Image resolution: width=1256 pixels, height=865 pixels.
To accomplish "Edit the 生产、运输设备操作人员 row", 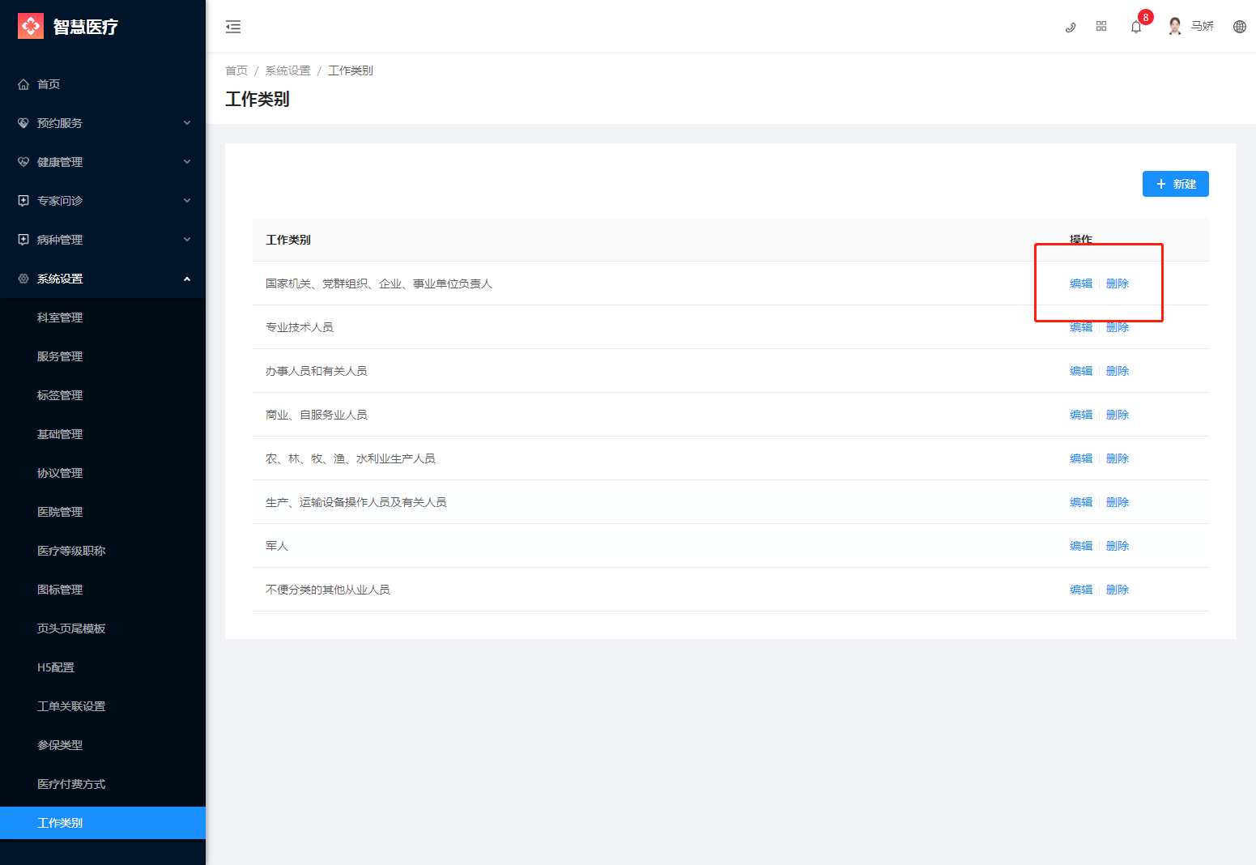I will pyautogui.click(x=1081, y=502).
